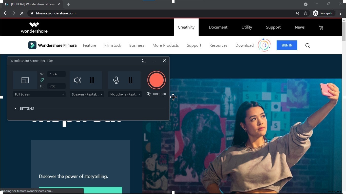The width and height of the screenshot is (346, 194).
Task: Click the expand recorder window icon
Action: [144, 61]
